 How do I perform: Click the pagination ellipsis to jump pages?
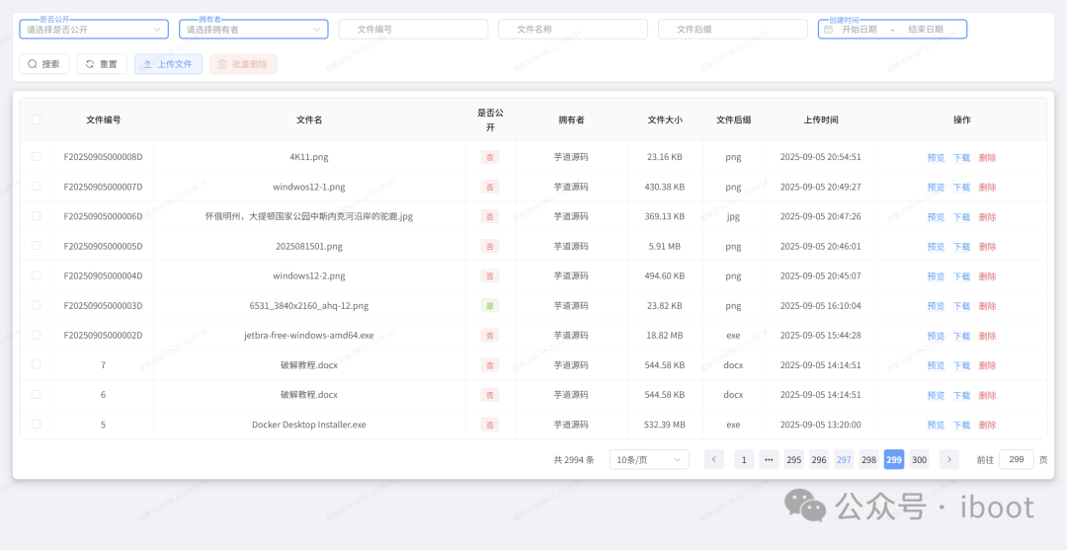(x=769, y=459)
